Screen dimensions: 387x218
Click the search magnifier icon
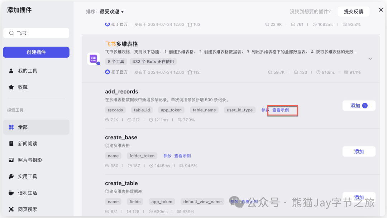(x=11, y=33)
